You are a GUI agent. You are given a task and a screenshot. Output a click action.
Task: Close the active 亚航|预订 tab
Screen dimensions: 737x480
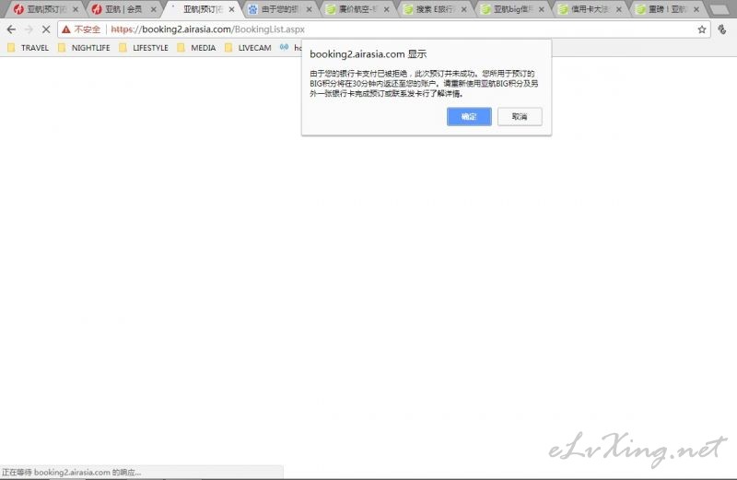[x=231, y=9]
